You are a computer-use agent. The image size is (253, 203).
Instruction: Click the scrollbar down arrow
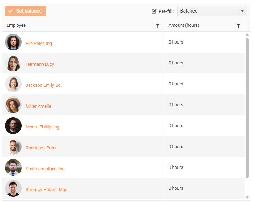pyautogui.click(x=247, y=197)
